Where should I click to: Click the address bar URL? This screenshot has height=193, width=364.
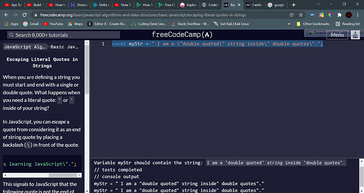(x=143, y=15)
